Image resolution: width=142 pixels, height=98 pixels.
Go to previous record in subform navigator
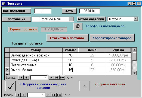point(26,78)
